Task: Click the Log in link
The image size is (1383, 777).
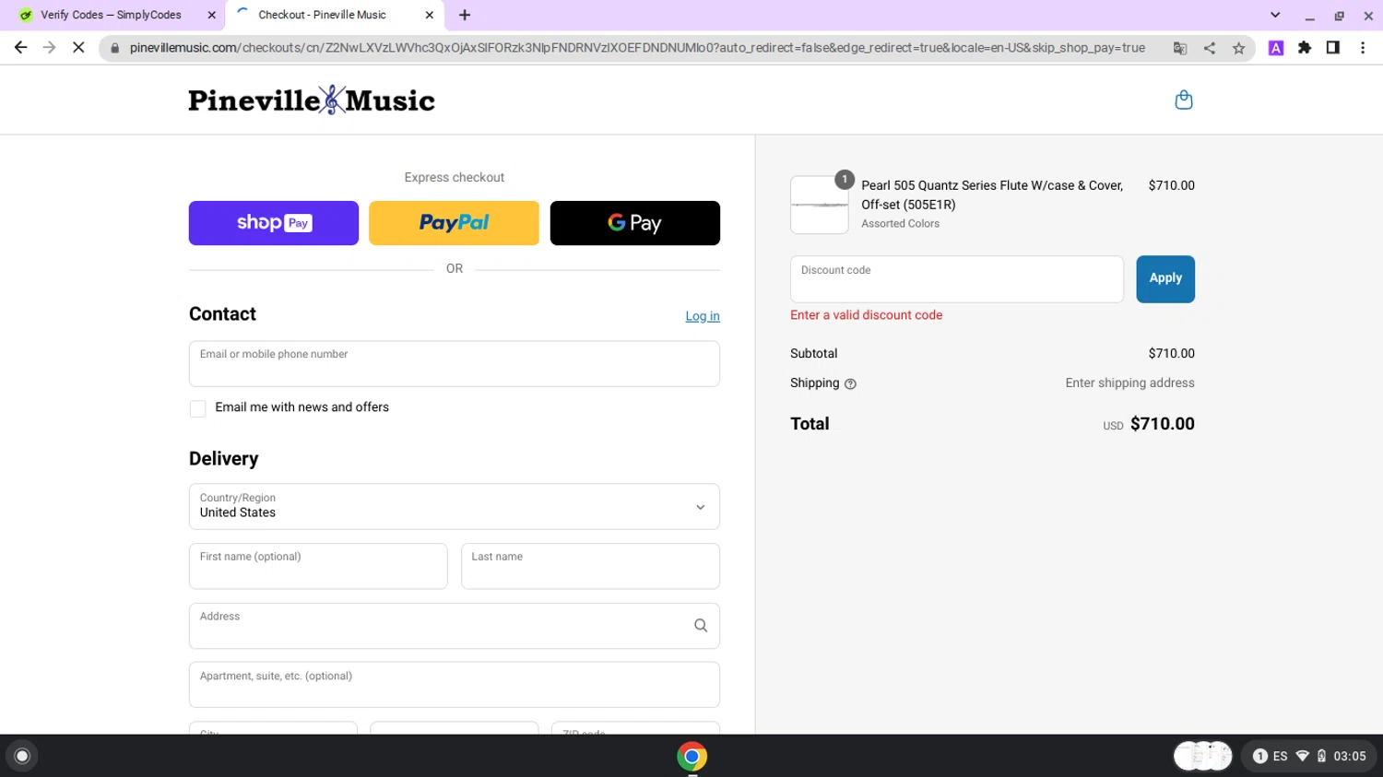Action: [x=703, y=316]
